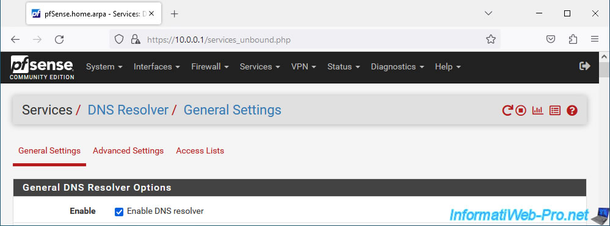Click the padlock warning site info icon
610x226 pixels.
tap(136, 39)
